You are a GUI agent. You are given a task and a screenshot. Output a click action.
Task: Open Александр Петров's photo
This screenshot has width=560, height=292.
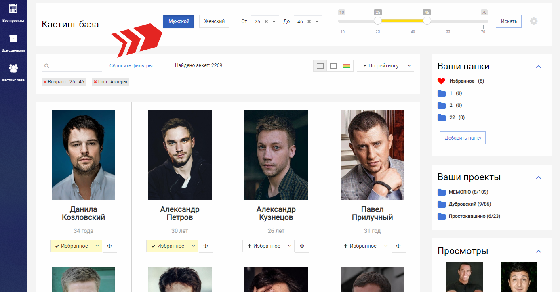coord(180,155)
